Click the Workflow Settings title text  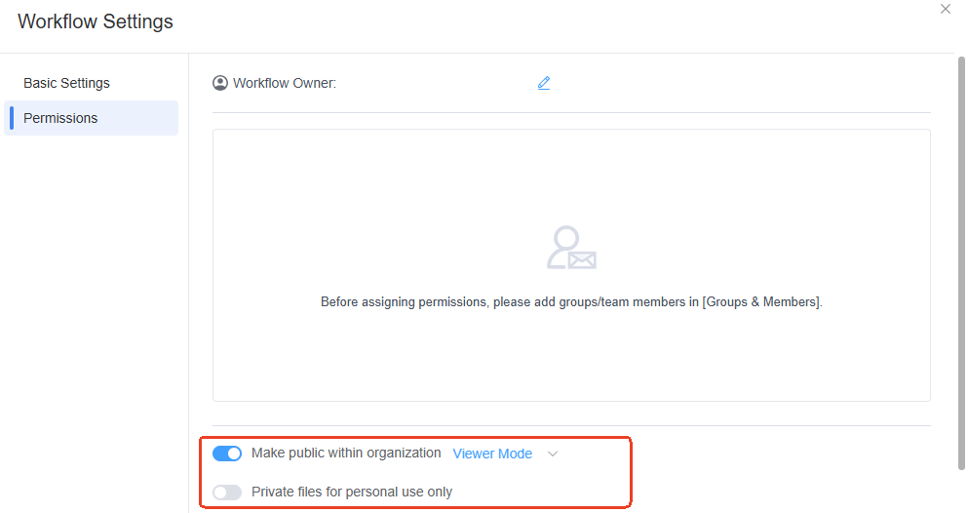pyautogui.click(x=96, y=21)
